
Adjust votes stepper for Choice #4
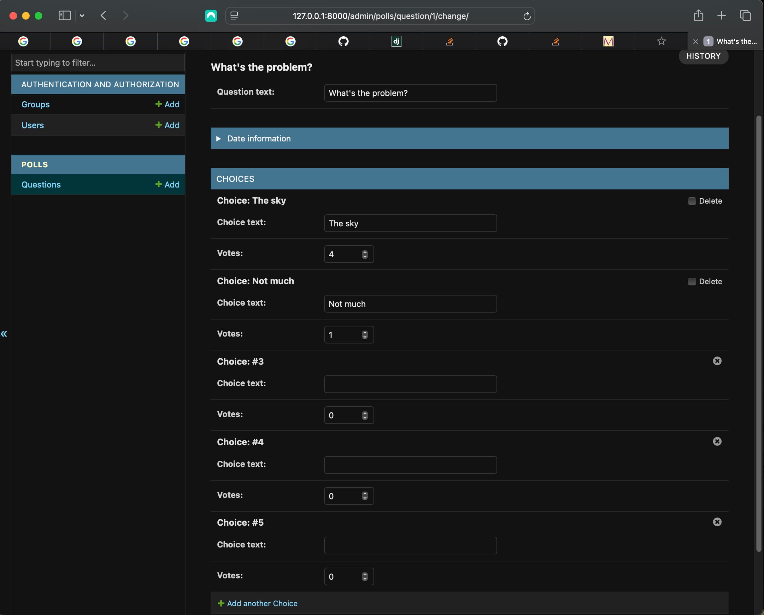[x=365, y=496]
